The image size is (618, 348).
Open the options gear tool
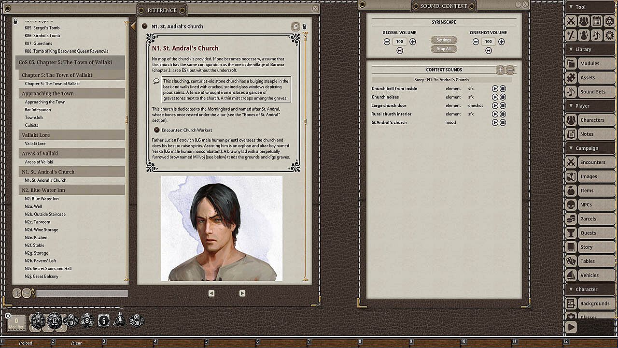(x=609, y=35)
